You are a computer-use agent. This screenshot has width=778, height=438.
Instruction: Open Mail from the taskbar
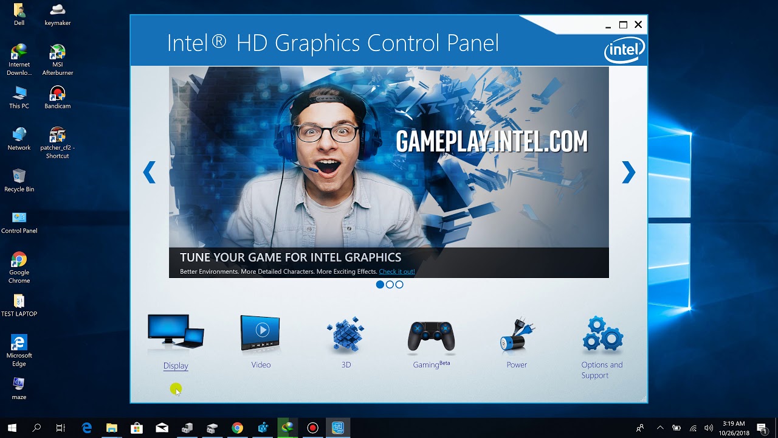162,428
